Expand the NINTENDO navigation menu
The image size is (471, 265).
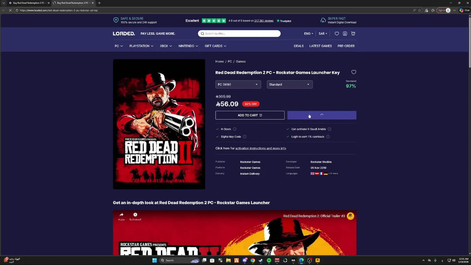[x=188, y=46]
